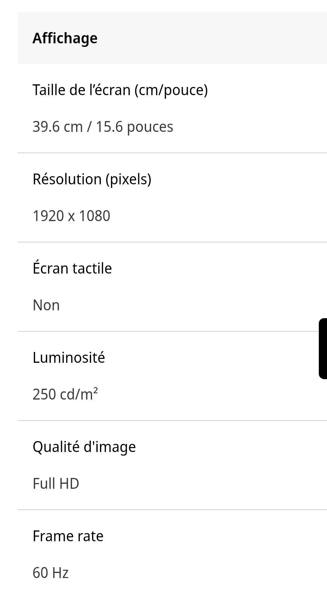Click the 'Full HD' value
327x598 pixels.
[x=56, y=484]
